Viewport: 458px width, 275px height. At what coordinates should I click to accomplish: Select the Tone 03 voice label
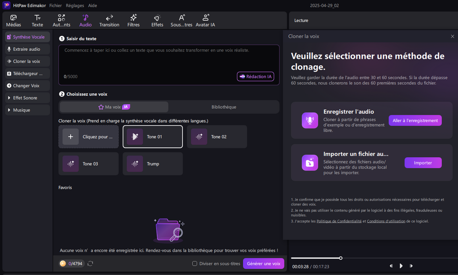click(x=90, y=164)
